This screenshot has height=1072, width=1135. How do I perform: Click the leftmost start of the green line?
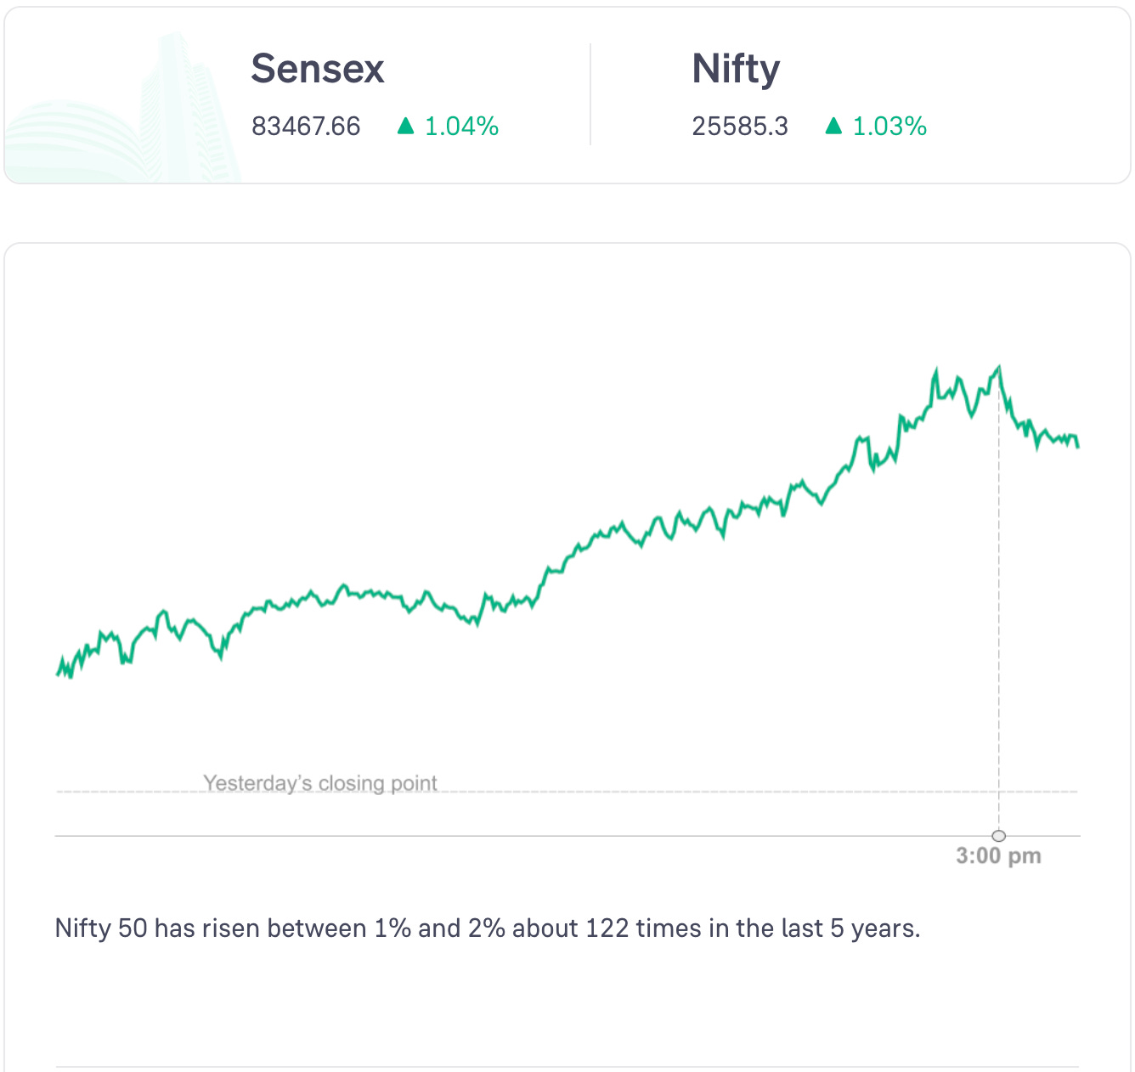58,674
